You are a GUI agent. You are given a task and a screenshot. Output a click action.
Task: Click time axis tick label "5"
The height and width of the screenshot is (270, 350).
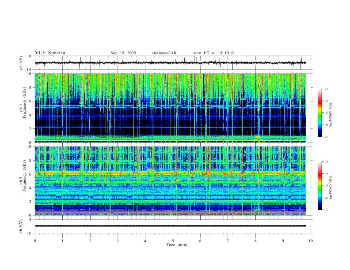(x=173, y=241)
